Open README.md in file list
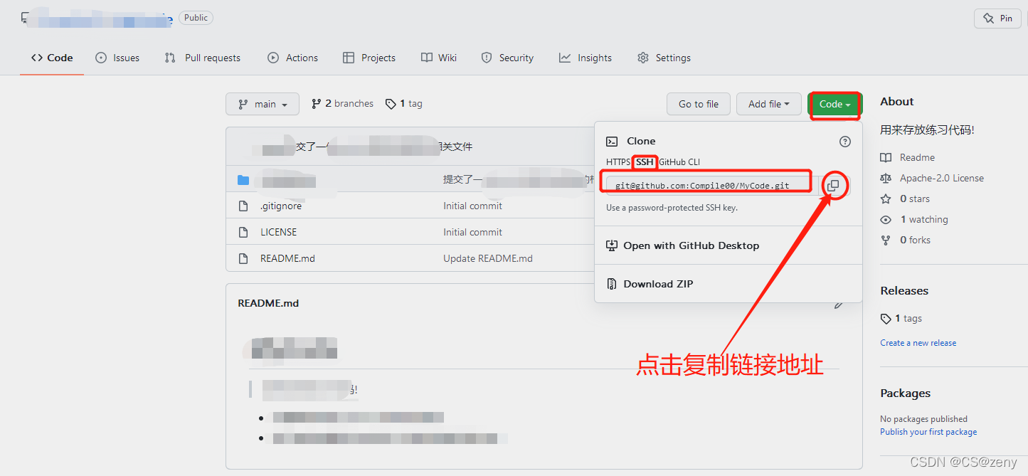Viewport: 1028px width, 476px height. tap(287, 258)
